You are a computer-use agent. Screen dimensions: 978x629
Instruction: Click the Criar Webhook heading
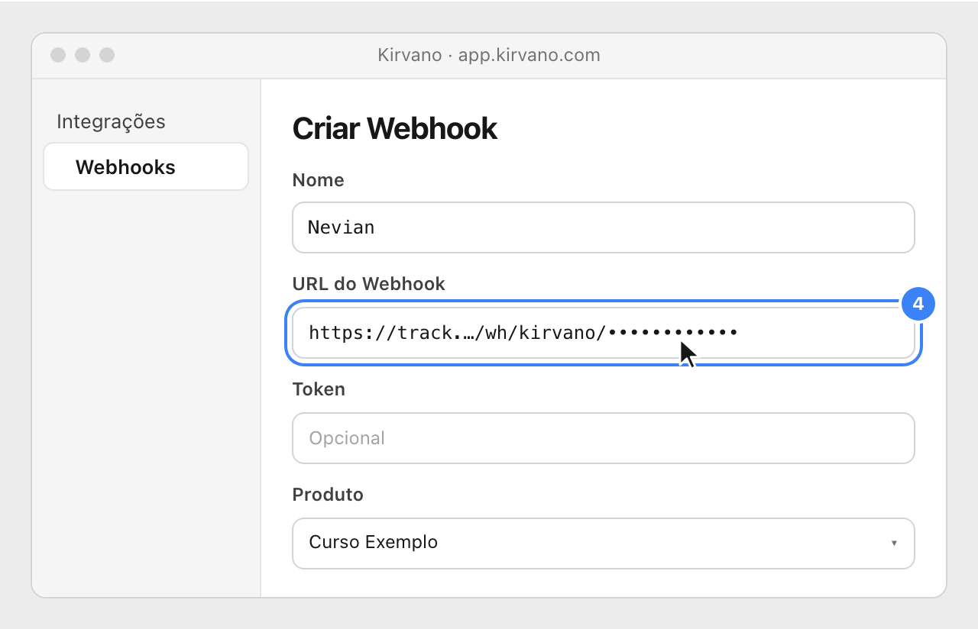coord(395,129)
